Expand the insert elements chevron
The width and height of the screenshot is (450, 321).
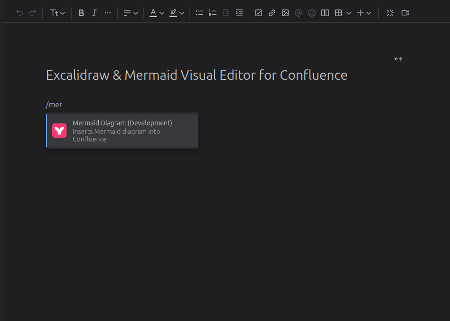(369, 13)
